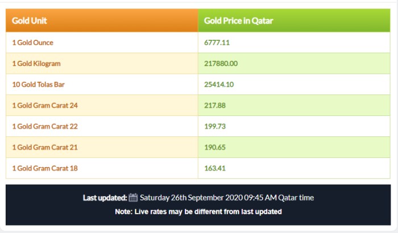The width and height of the screenshot is (398, 233).
Task: Click the 25414.10 tolas bar price
Action: tap(219, 84)
